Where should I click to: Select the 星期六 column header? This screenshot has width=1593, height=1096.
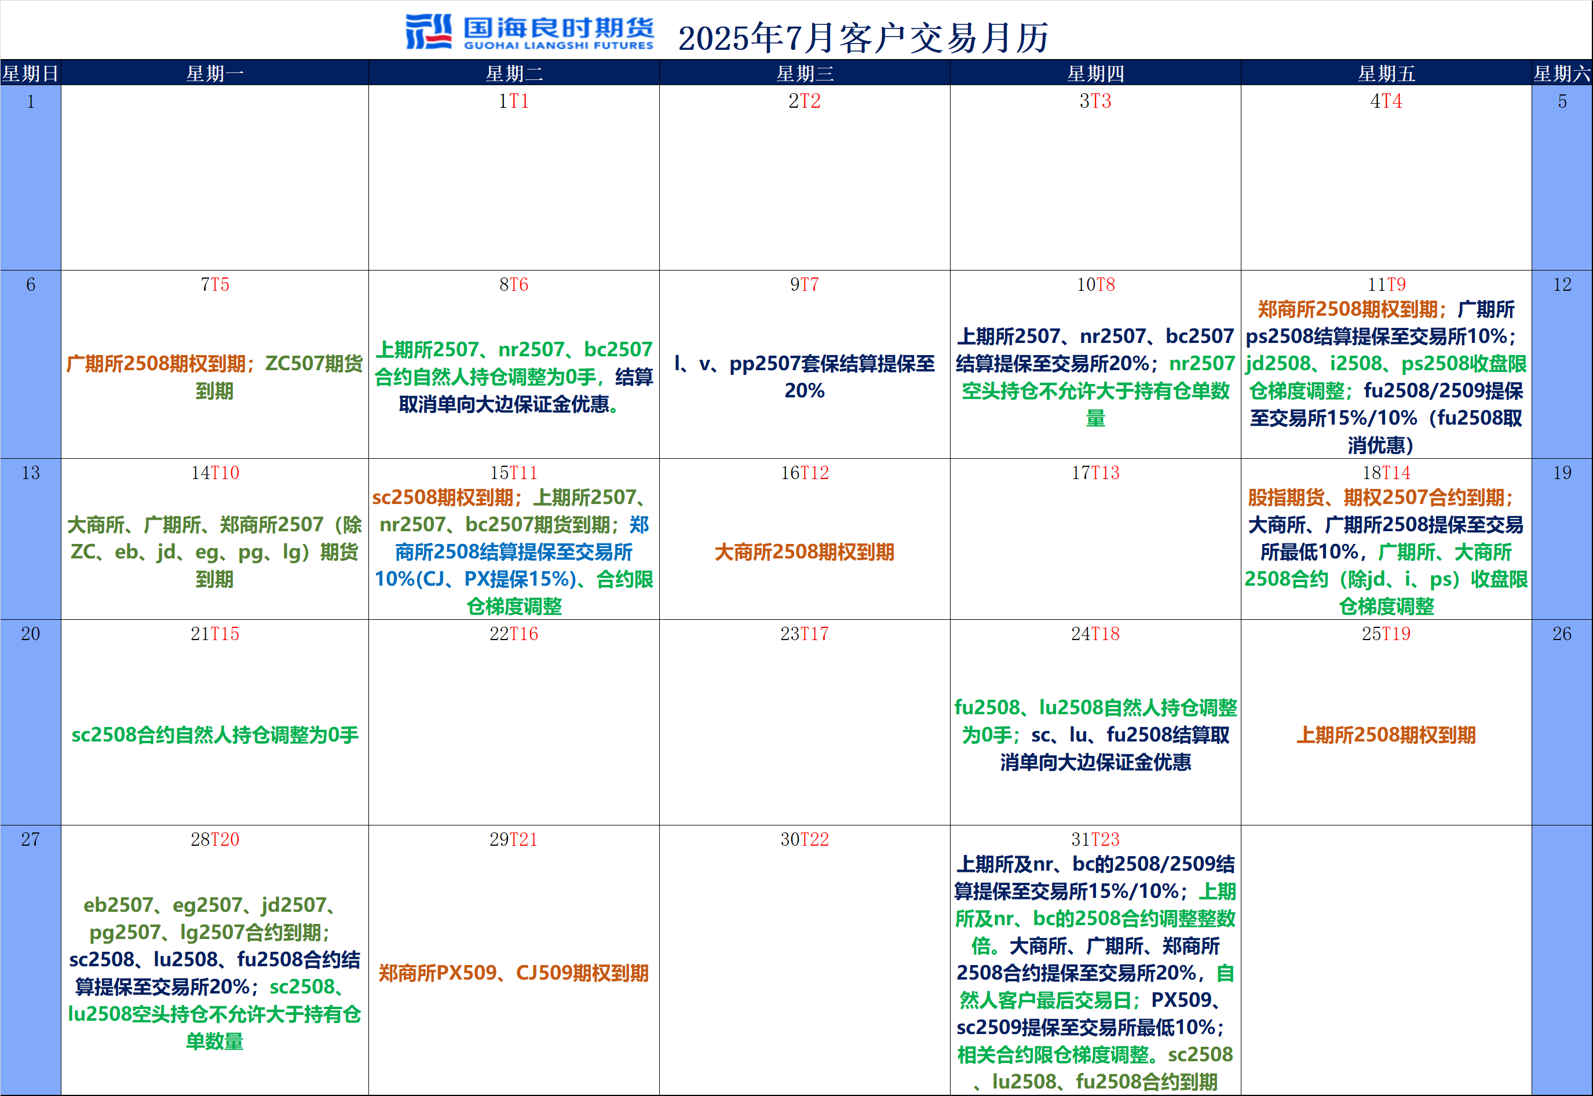tap(1562, 74)
